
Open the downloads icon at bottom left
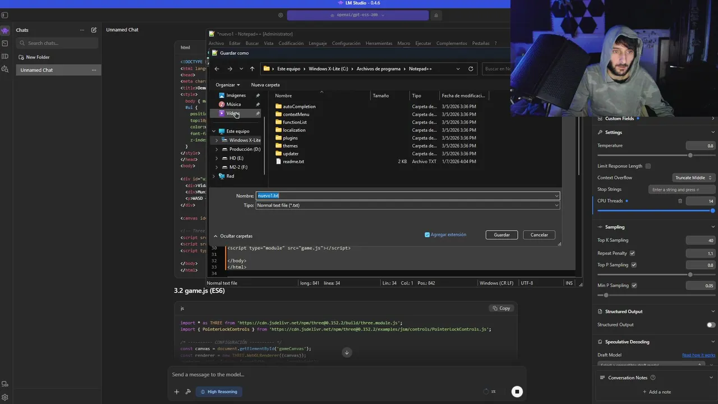point(5,384)
